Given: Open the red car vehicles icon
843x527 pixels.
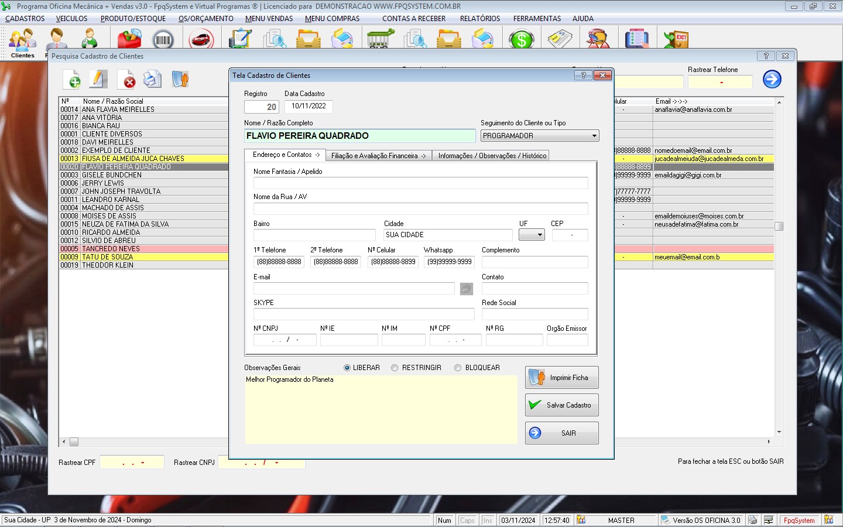Looking at the screenshot, I should [x=201, y=39].
